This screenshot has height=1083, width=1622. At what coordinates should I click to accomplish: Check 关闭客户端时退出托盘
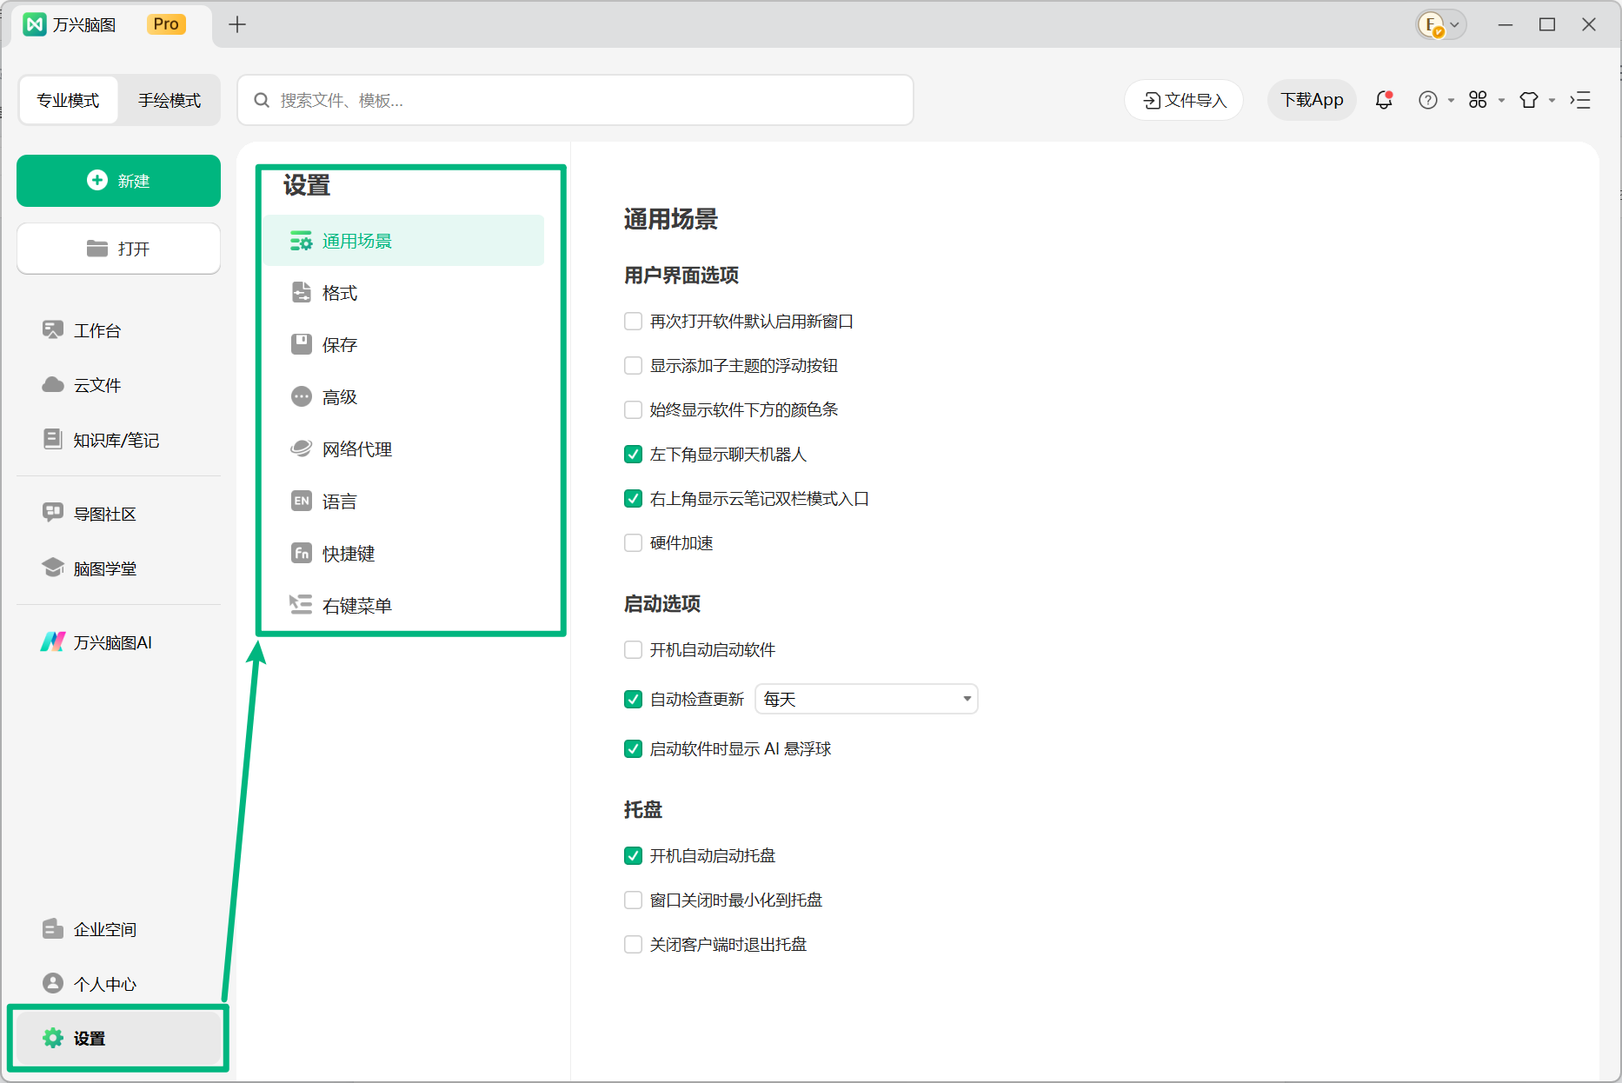(x=633, y=945)
